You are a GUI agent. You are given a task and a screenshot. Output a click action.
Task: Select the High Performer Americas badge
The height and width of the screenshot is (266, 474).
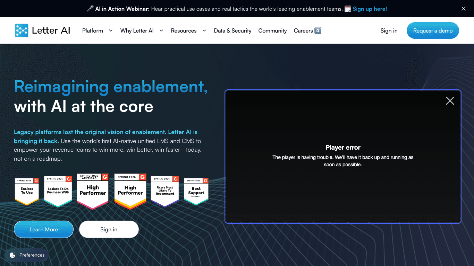point(93,192)
